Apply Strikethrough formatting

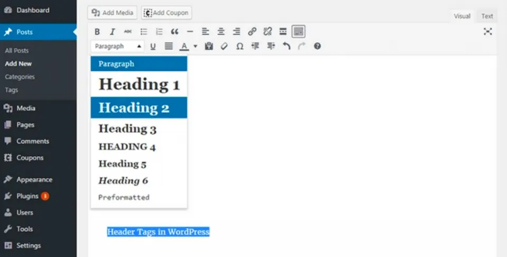tap(128, 32)
